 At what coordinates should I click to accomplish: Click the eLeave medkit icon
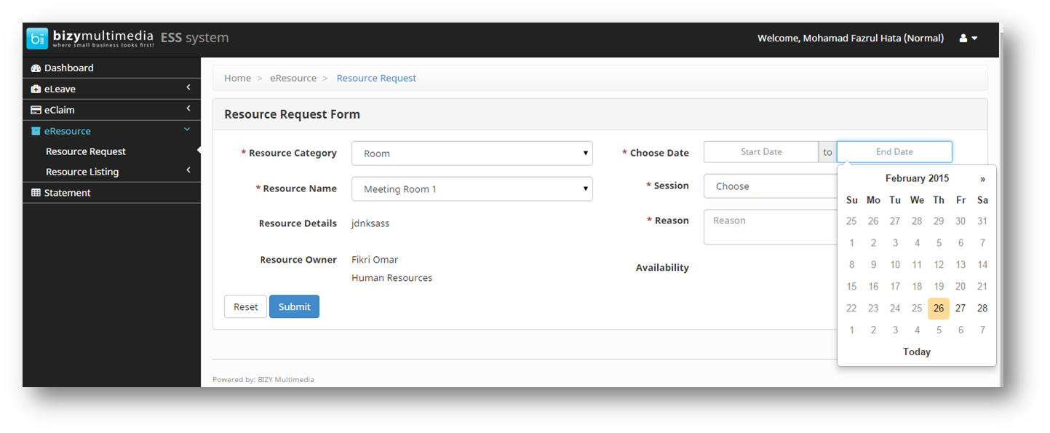pos(36,89)
